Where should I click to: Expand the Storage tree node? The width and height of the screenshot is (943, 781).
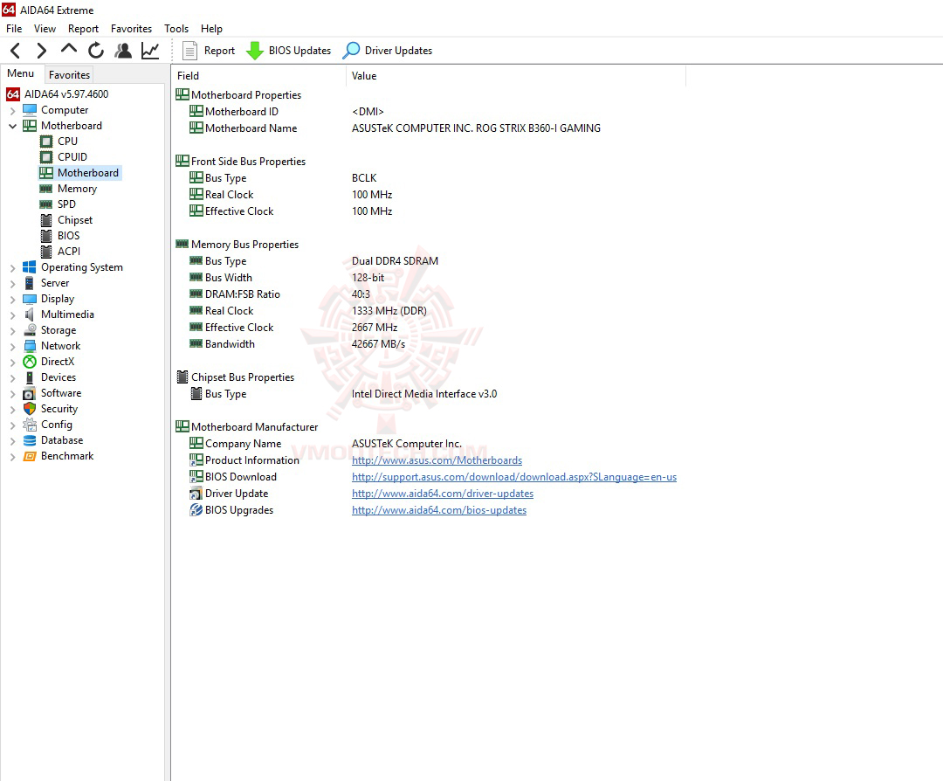pos(12,331)
